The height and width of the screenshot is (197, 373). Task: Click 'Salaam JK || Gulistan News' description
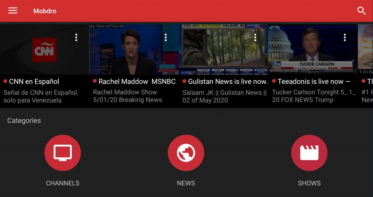coord(224,96)
